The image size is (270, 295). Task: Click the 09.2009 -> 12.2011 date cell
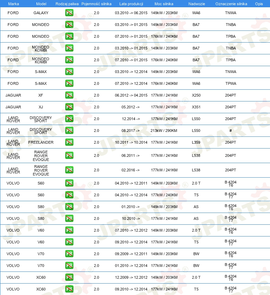131,254
